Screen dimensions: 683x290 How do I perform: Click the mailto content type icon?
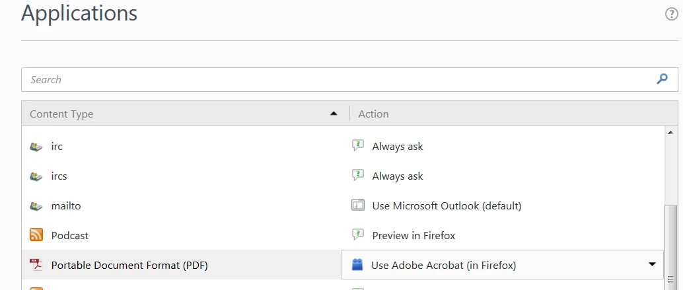click(36, 206)
